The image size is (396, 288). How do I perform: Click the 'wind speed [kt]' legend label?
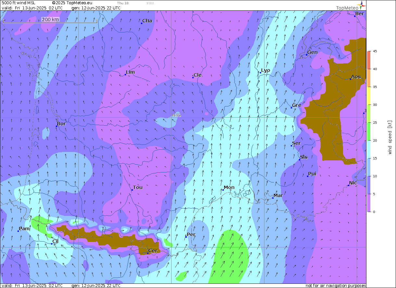(390, 137)
